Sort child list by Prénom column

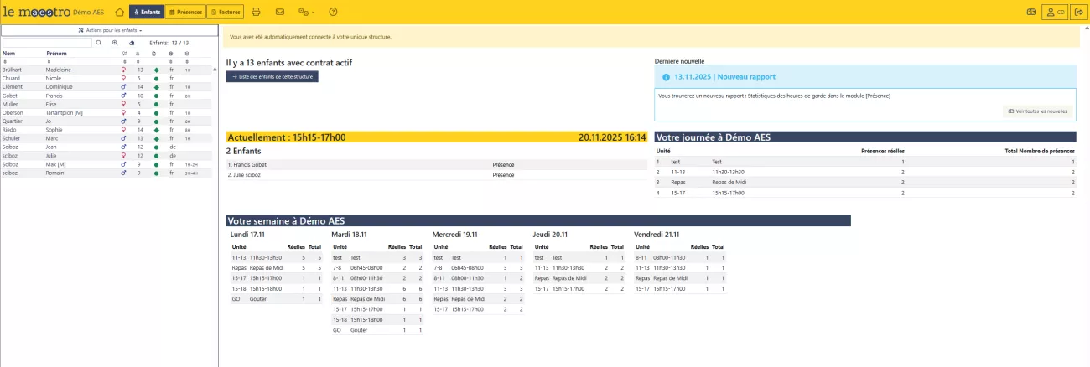(x=56, y=53)
